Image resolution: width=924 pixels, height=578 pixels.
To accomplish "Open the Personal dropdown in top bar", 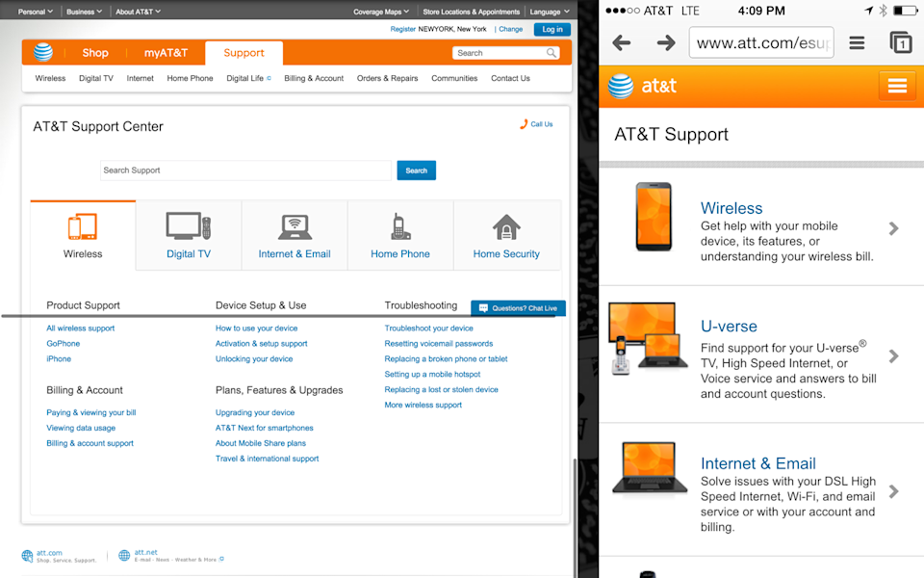I will click(x=36, y=12).
